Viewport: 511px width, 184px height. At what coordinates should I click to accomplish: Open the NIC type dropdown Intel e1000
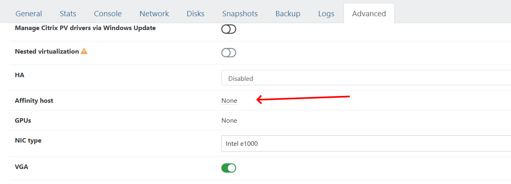click(366, 143)
